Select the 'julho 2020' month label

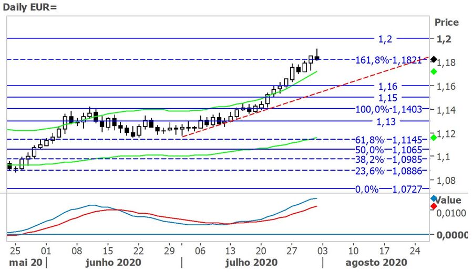pos(252,263)
